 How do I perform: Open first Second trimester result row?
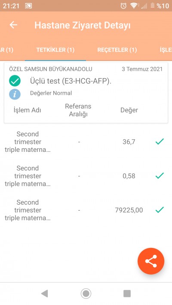pos(86,142)
